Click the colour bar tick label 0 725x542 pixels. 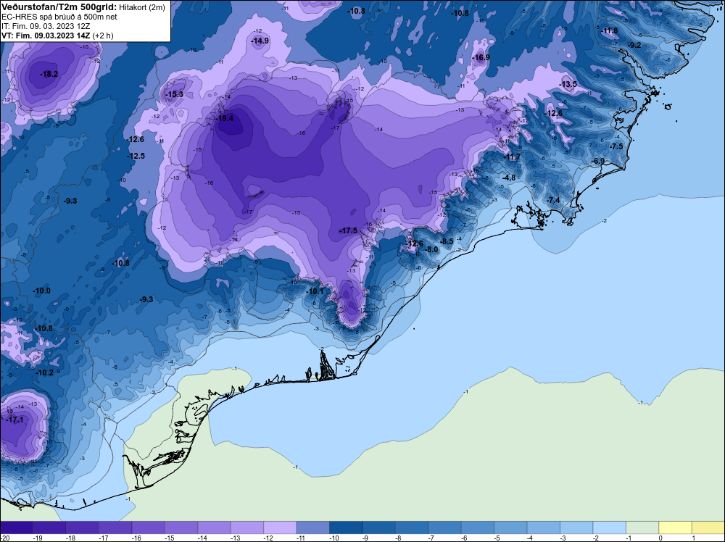pyautogui.click(x=659, y=538)
